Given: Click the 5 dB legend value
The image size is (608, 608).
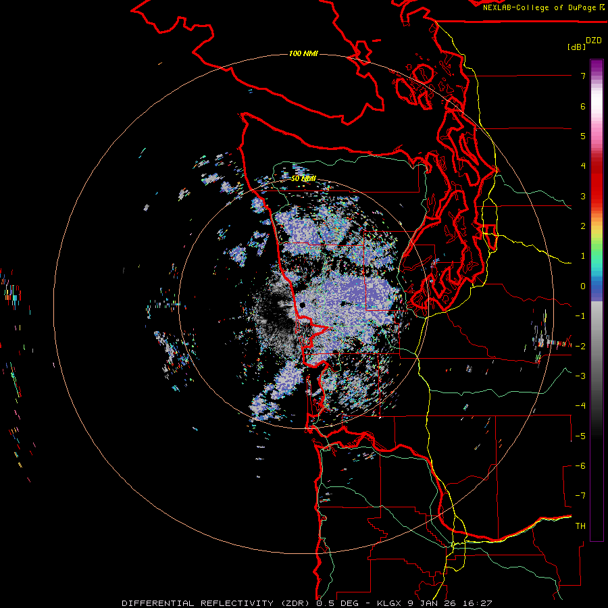Looking at the screenshot, I should tap(583, 136).
